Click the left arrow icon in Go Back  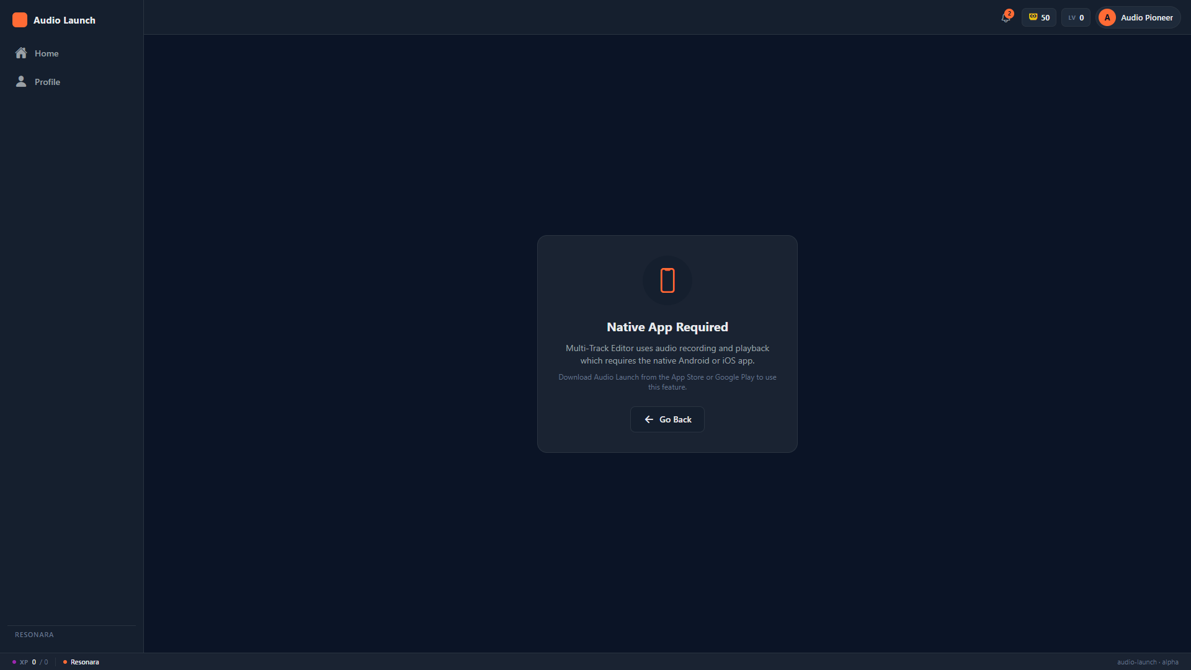pyautogui.click(x=649, y=419)
